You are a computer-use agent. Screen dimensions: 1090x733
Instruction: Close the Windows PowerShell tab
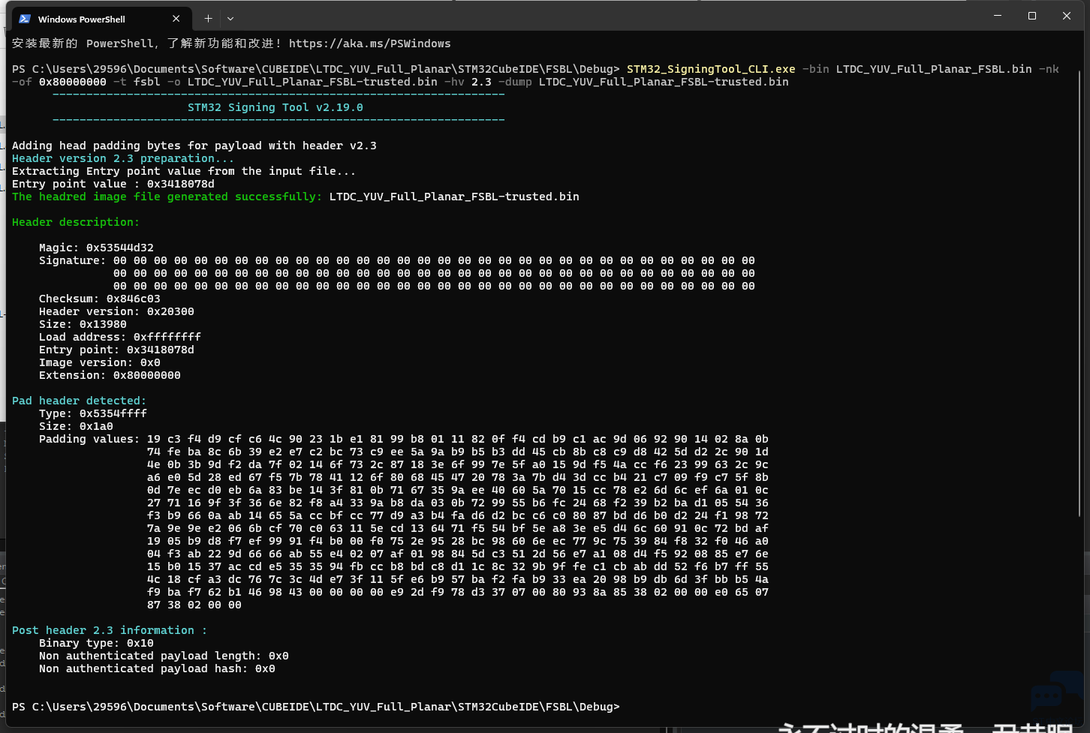click(x=176, y=19)
